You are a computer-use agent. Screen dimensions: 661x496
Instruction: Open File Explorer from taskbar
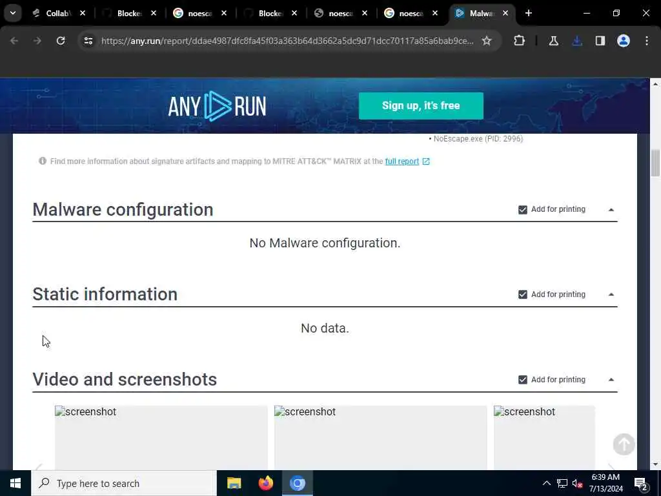click(234, 483)
